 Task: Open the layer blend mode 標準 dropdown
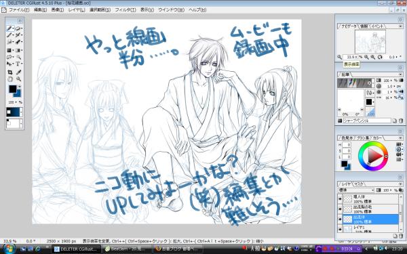pyautogui.click(x=356, y=190)
